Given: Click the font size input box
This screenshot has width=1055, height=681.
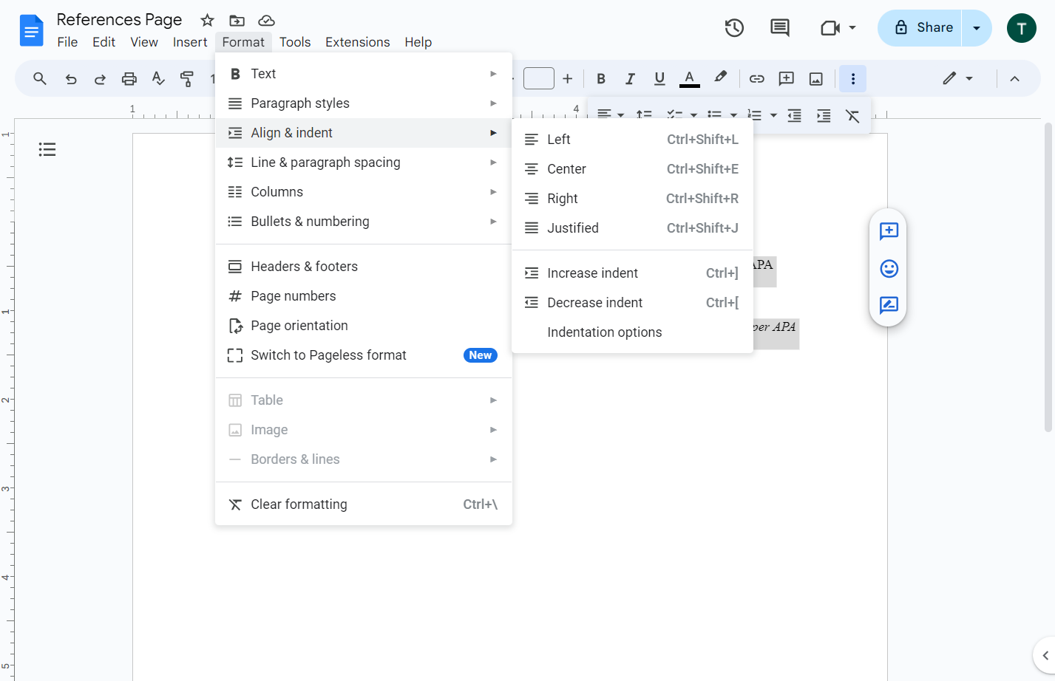Looking at the screenshot, I should [539, 78].
